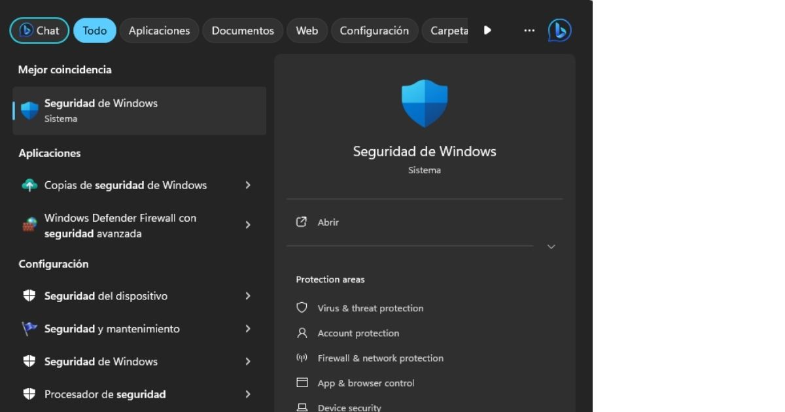This screenshot has height=412, width=785.
Task: Expand Seguridad y mantenimiento chevron
Action: (248, 329)
